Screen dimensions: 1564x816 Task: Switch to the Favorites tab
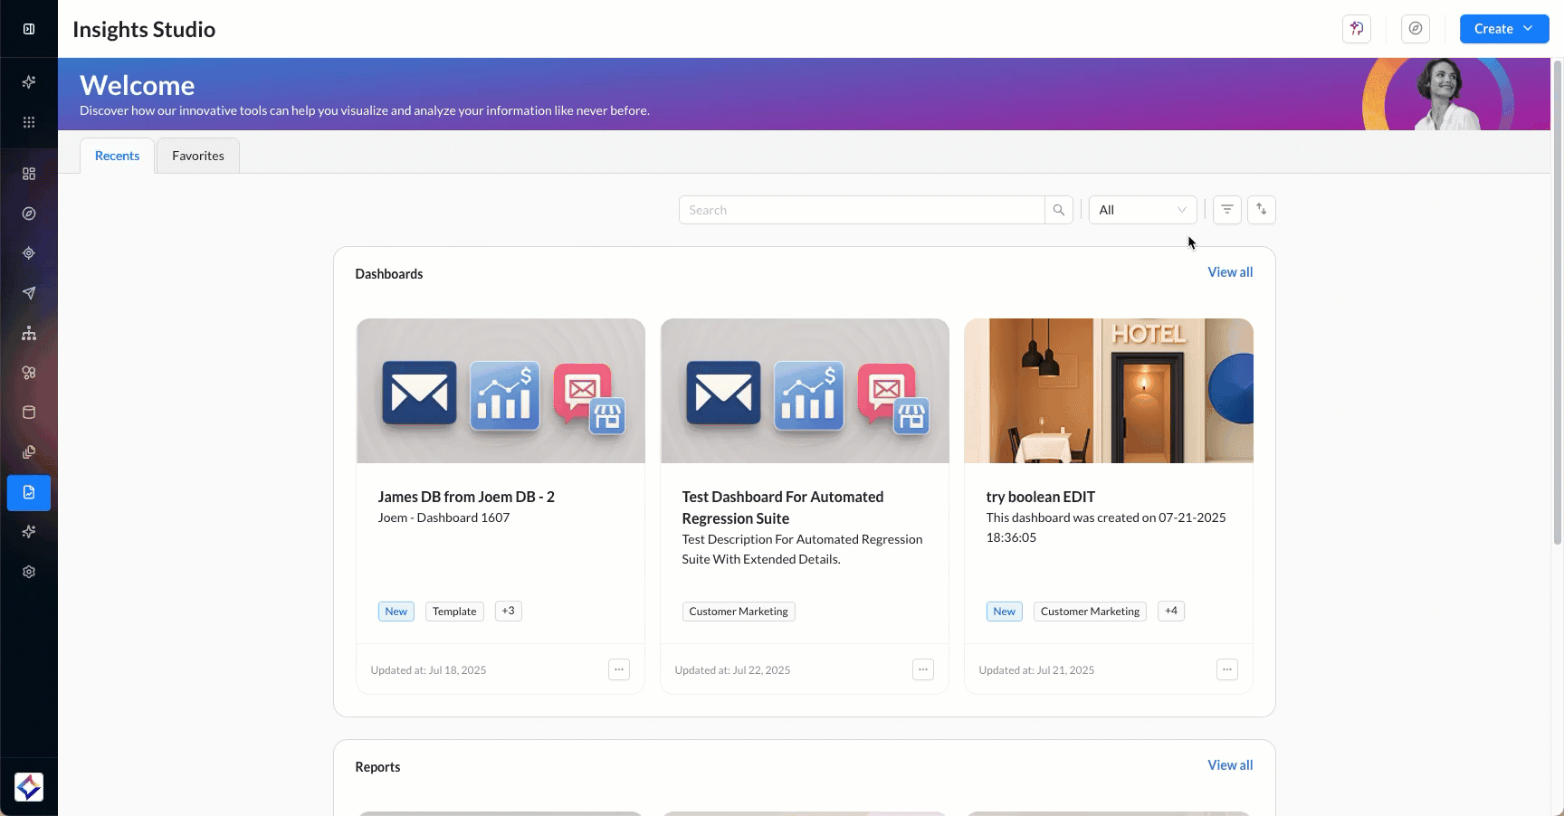click(197, 156)
